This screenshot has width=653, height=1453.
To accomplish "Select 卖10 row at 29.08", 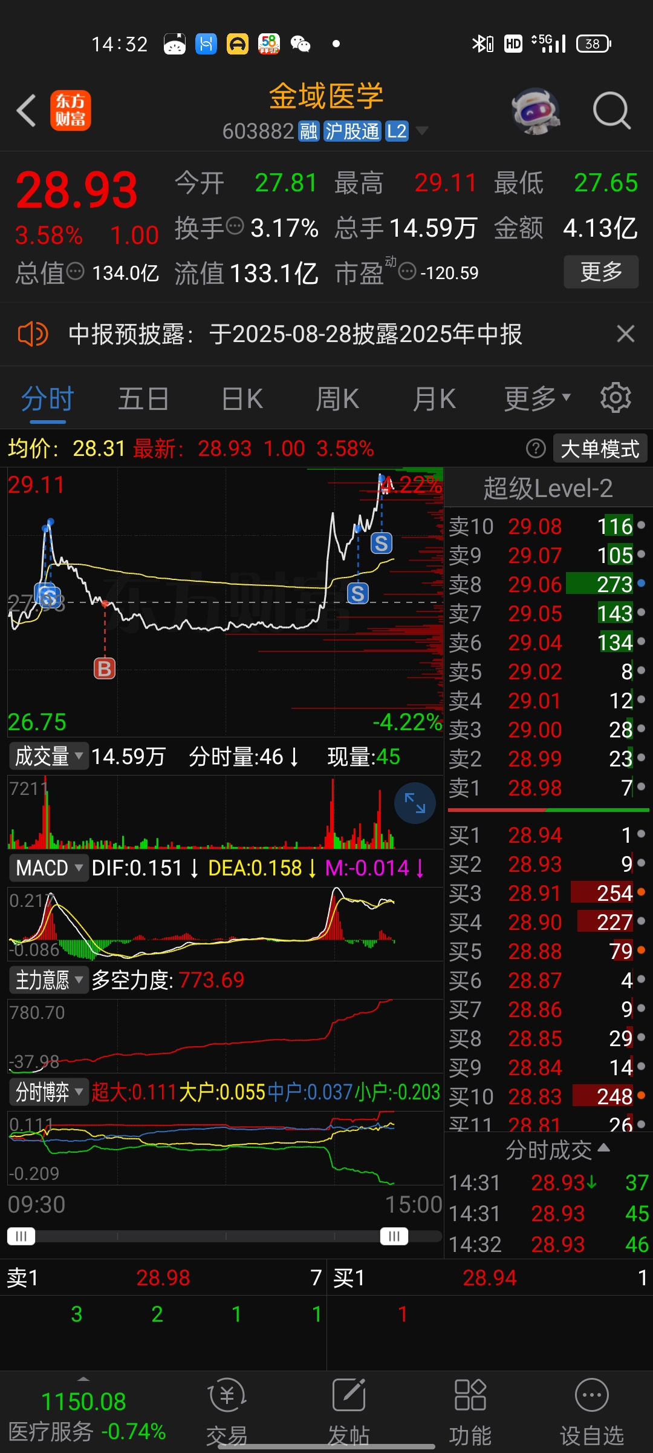I will 548,526.
